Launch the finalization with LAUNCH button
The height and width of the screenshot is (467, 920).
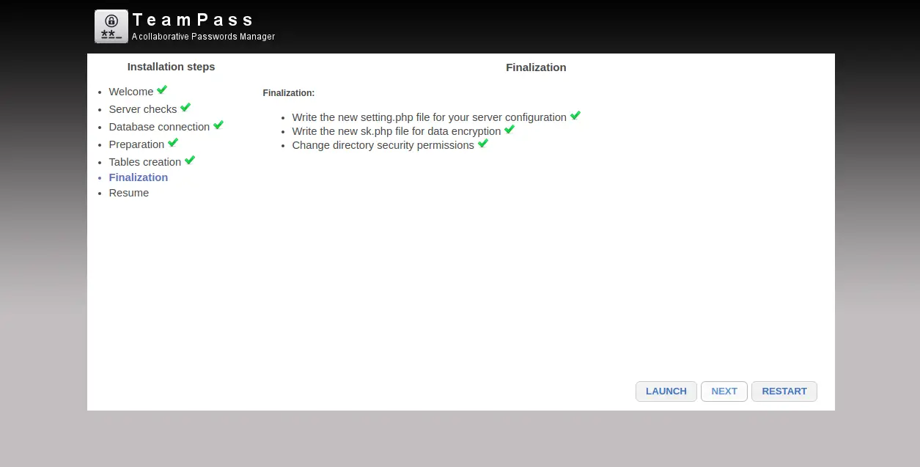coord(666,391)
